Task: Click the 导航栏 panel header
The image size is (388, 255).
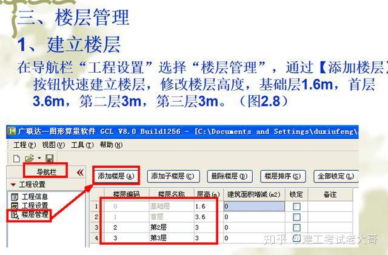Action: (46, 172)
